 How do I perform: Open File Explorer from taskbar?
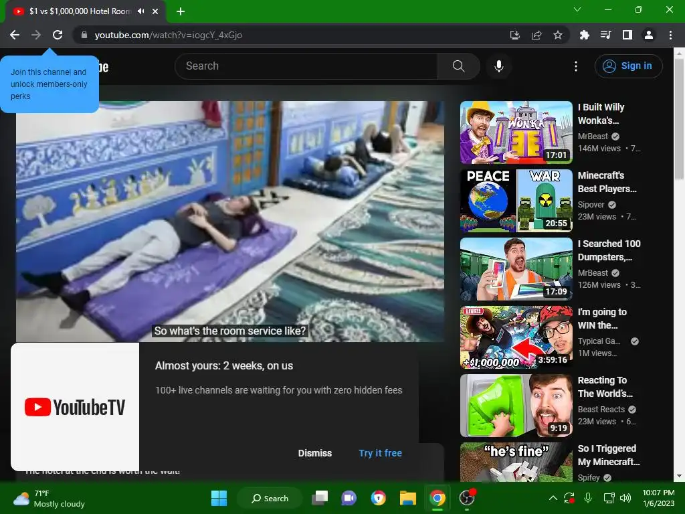pyautogui.click(x=407, y=498)
